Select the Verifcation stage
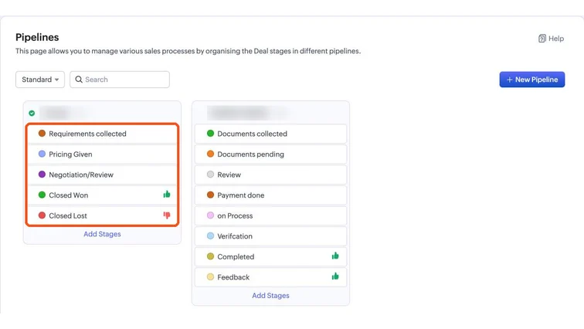This screenshot has width=584, height=329. pos(271,236)
